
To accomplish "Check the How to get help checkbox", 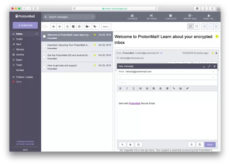I will (44, 67).
